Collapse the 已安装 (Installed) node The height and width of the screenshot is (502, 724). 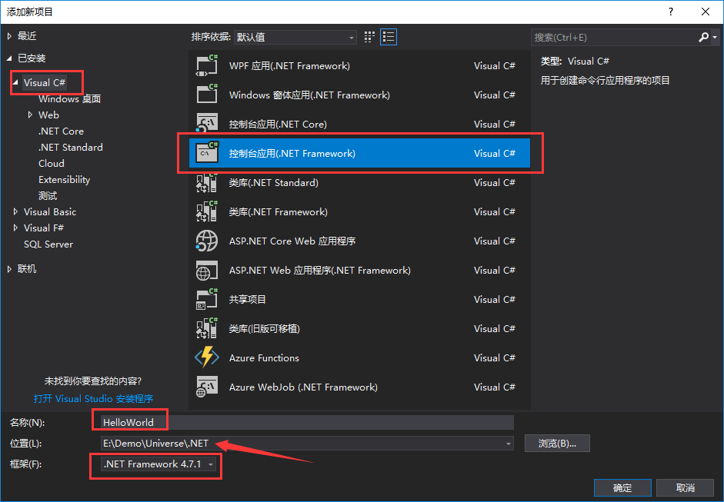pos(10,58)
